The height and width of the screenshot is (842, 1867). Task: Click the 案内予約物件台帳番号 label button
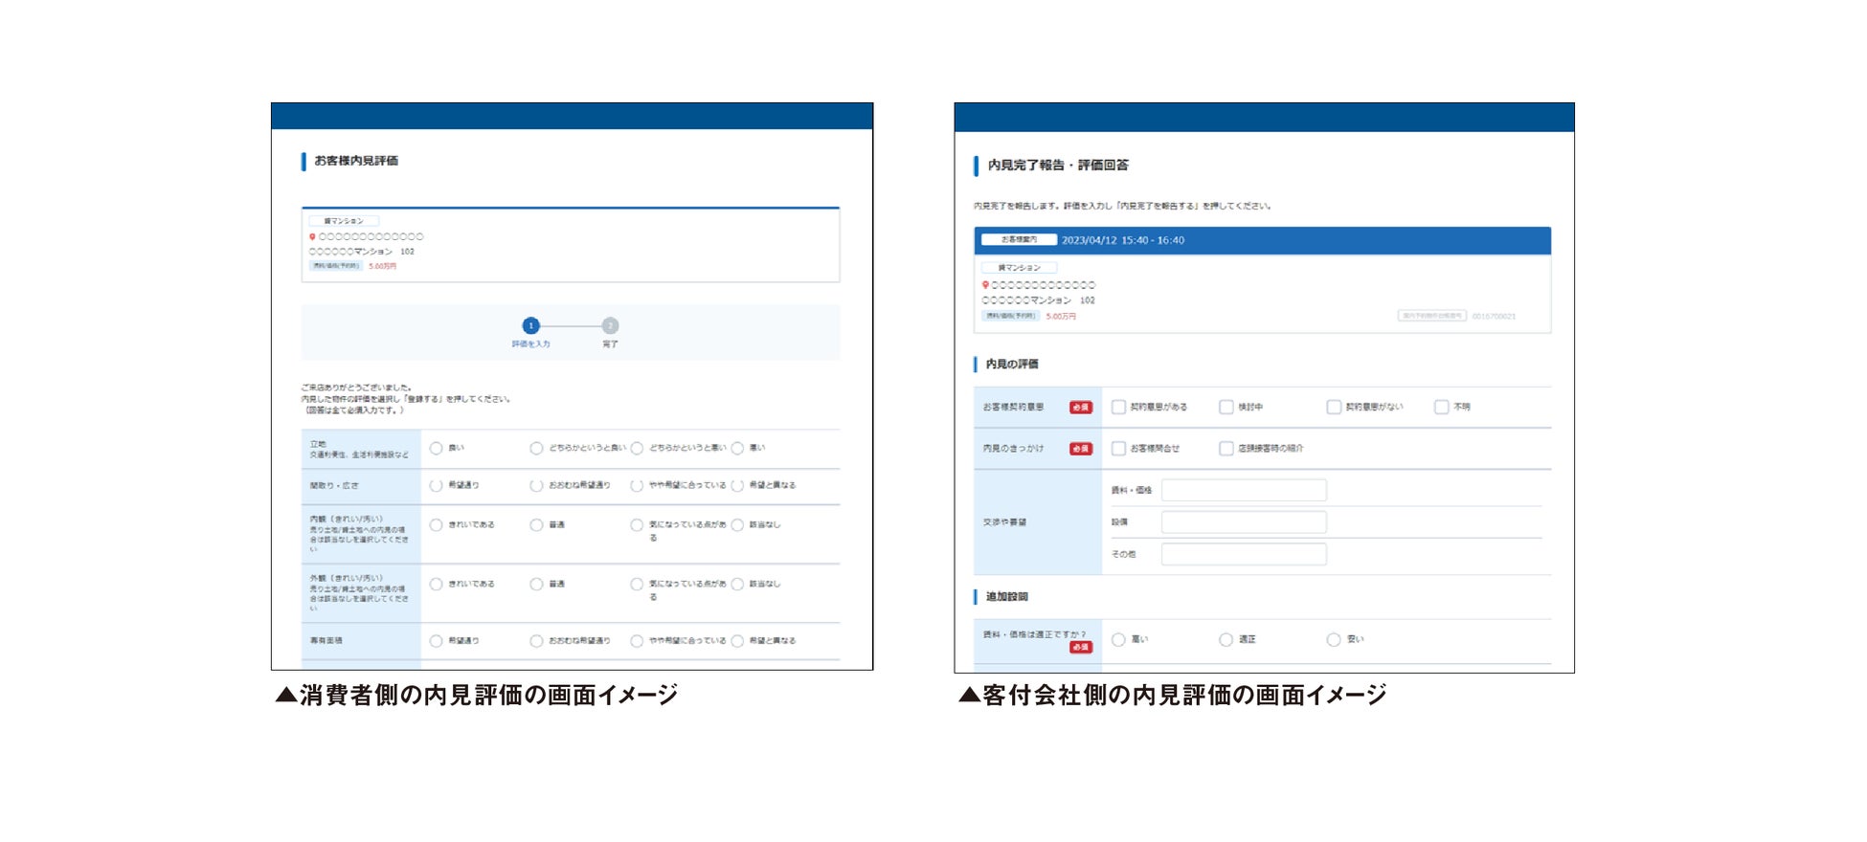click(x=1431, y=316)
